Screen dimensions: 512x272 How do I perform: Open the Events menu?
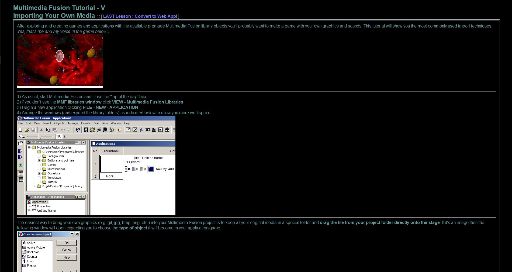click(x=86, y=123)
